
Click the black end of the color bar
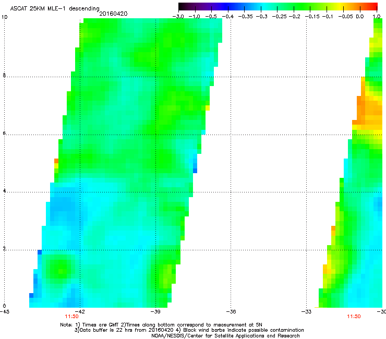point(182,6)
